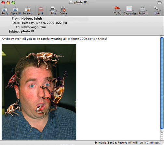The width and height of the screenshot is (164, 145).
Task: Expand the Print dropdown arrow
Action: [56, 11]
